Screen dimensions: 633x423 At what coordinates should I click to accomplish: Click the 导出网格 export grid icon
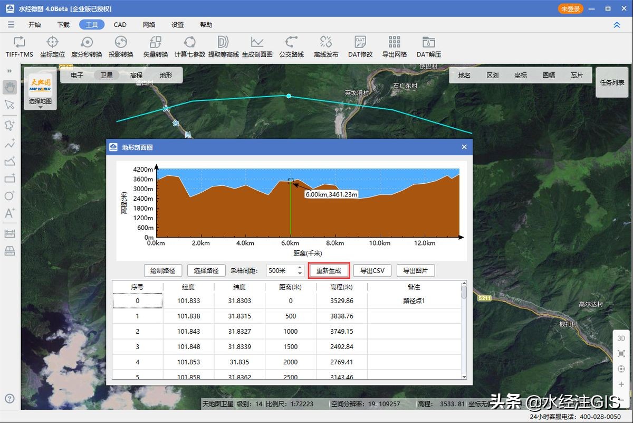click(x=394, y=42)
